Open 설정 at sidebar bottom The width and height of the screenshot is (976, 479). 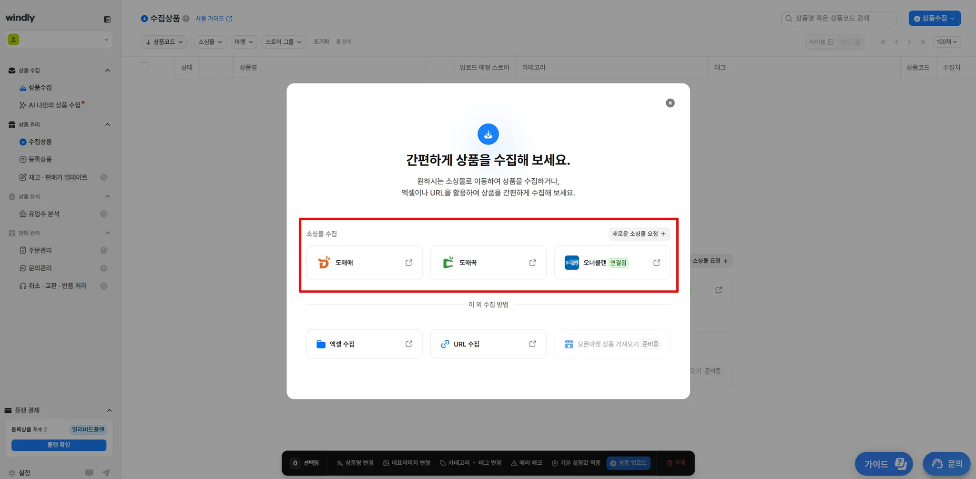(x=20, y=473)
